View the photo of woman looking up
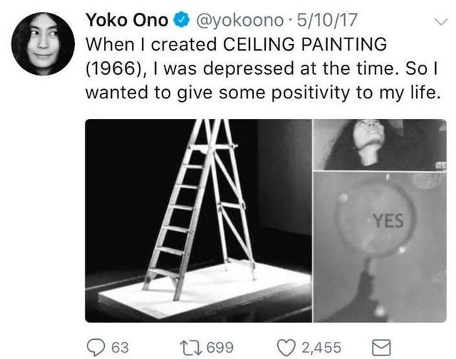 380,145
